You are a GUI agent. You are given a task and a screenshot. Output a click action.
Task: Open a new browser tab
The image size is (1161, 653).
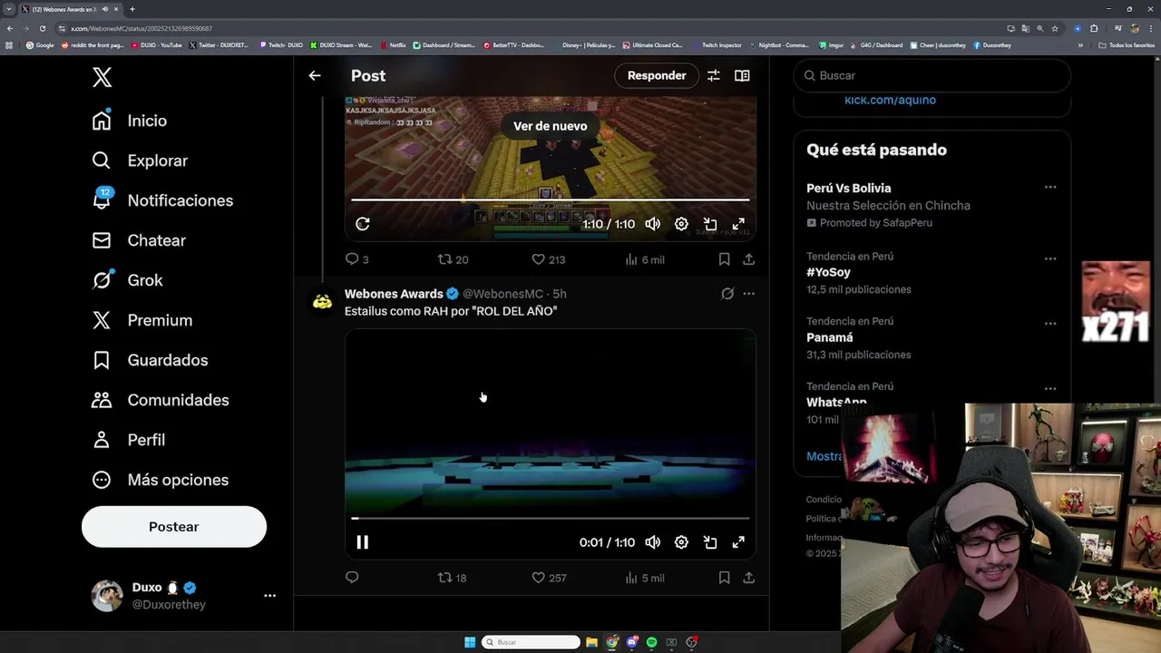point(132,9)
